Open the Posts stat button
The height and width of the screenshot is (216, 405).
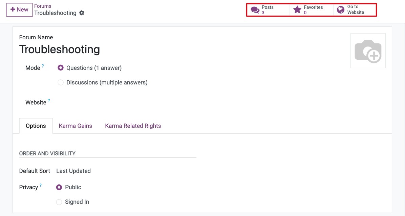(269, 10)
